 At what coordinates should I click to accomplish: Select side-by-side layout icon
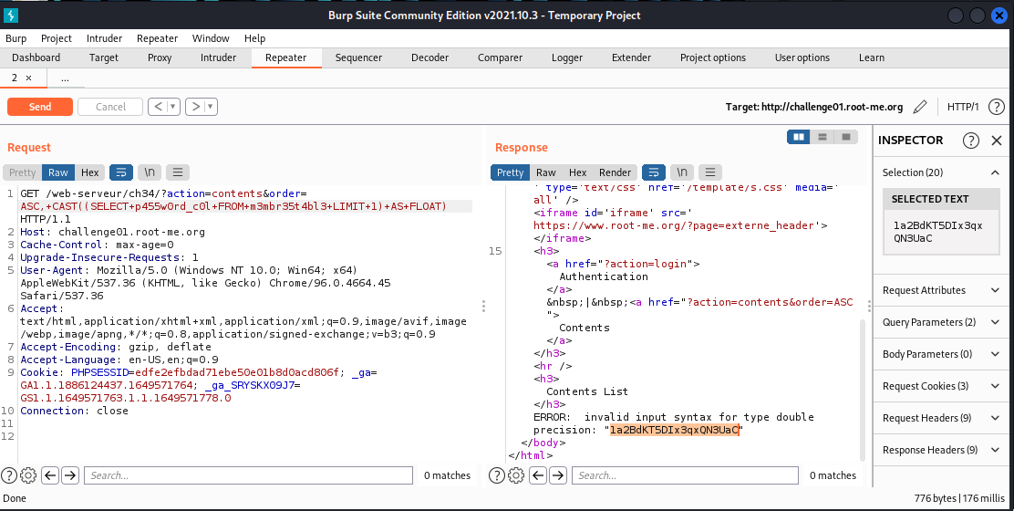[799, 137]
